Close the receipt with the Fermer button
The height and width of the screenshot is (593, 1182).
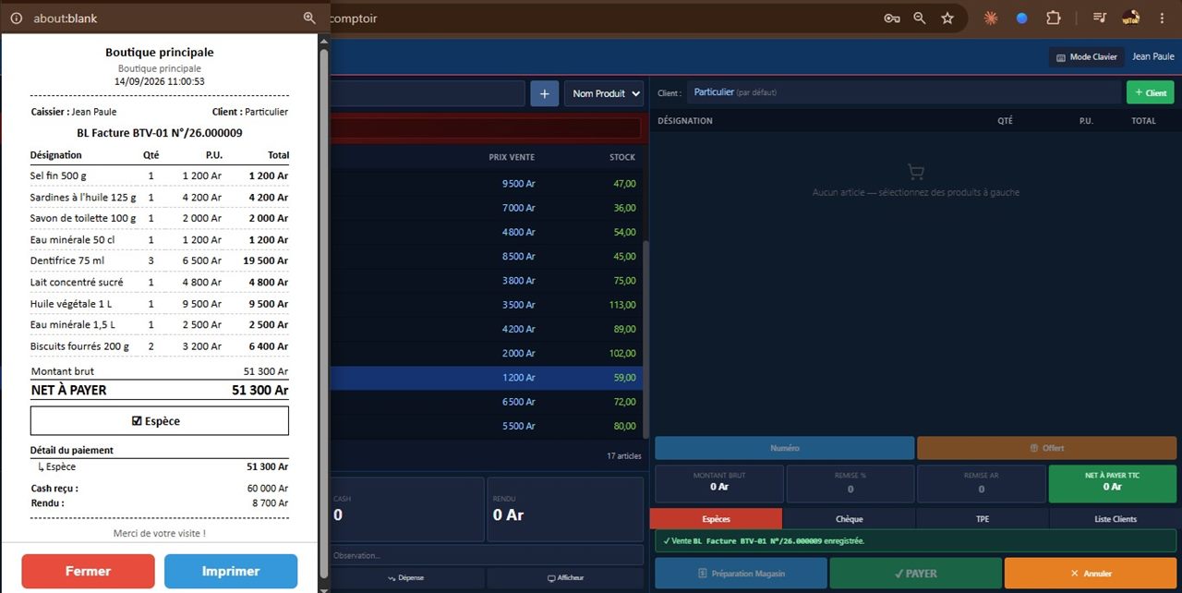coord(88,571)
